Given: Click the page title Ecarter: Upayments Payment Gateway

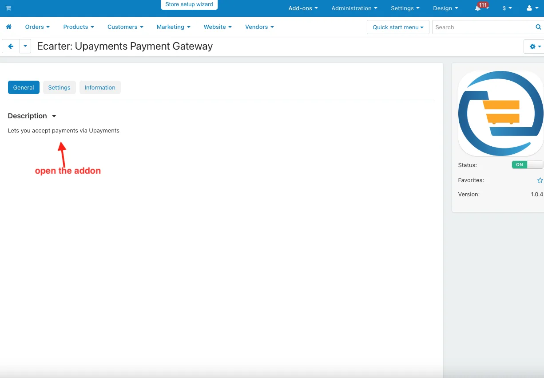Looking at the screenshot, I should [125, 46].
